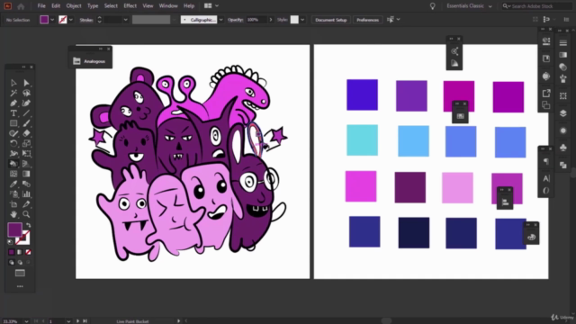576x324 pixels.
Task: Select the Eyedropper tool
Action: tap(13, 184)
